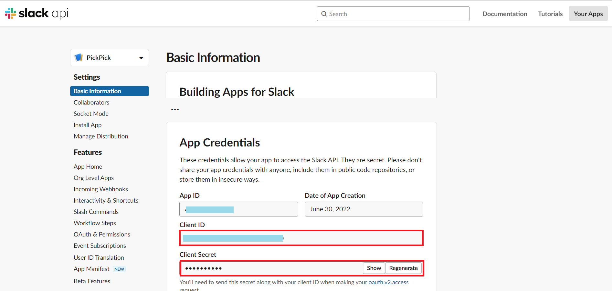Screen dimensions: 612x291
Task: Open Slash Commands page
Action: pos(96,212)
